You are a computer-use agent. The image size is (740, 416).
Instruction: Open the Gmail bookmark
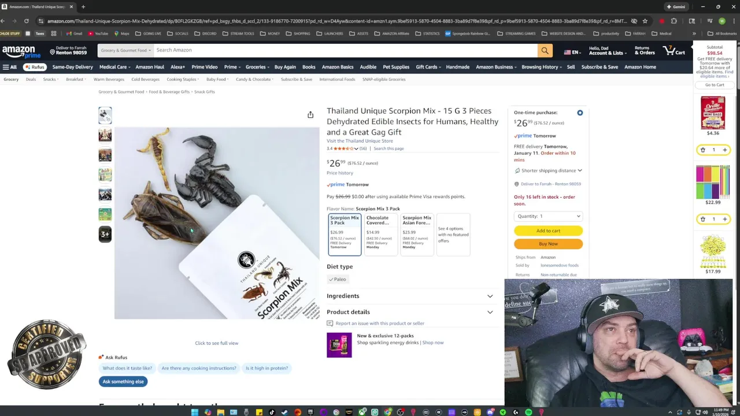[x=75, y=34]
